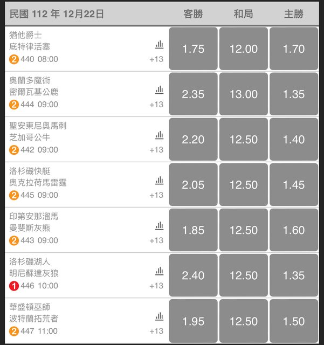Screen dimensions: 324x345
Task: Pick away win odds 2.05 for 洛杉磯快艇
Action: coord(193,185)
